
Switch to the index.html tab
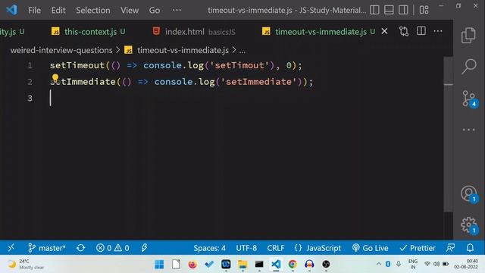point(194,32)
